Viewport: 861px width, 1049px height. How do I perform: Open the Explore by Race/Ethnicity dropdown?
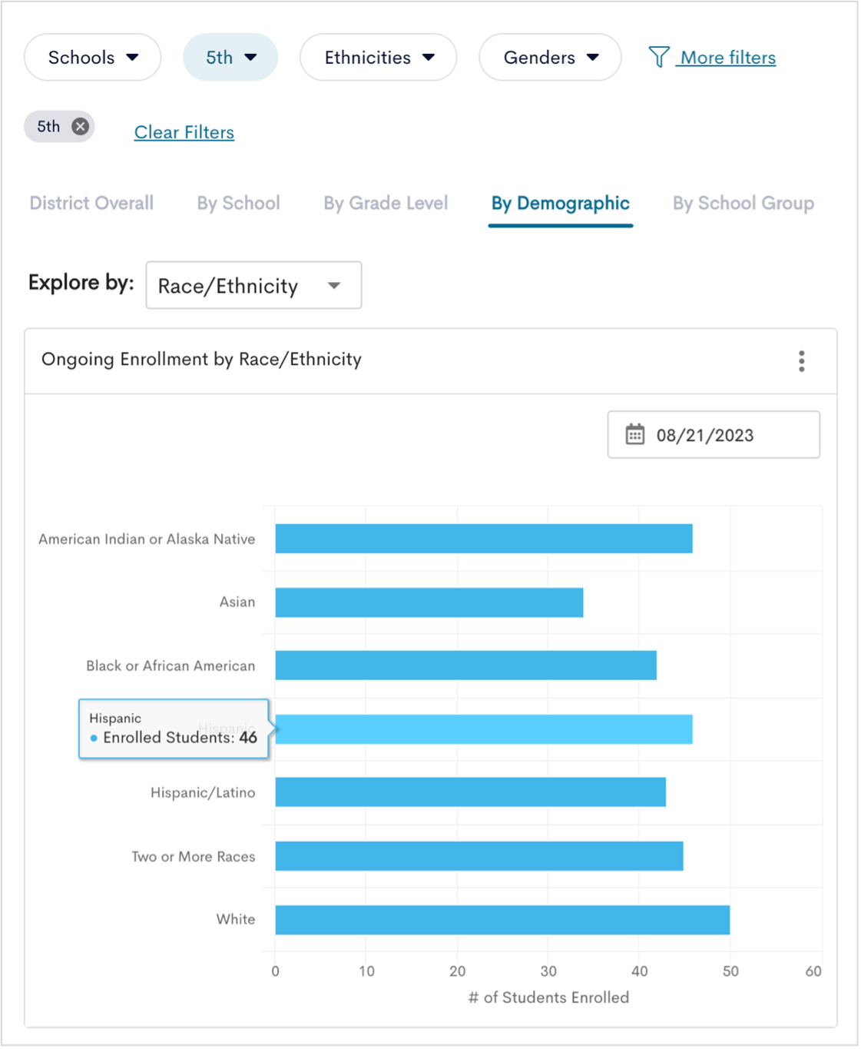point(253,285)
